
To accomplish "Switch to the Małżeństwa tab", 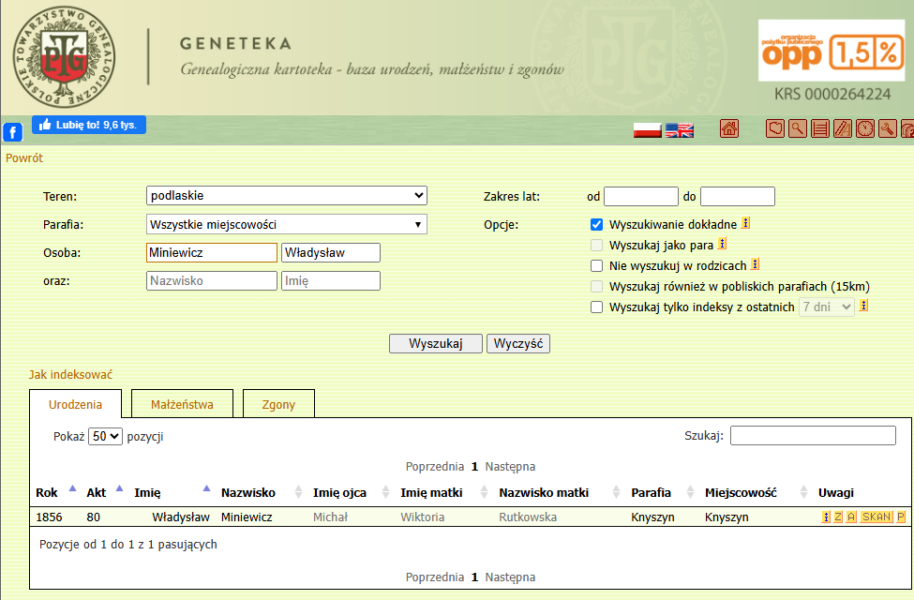I will pos(182,404).
